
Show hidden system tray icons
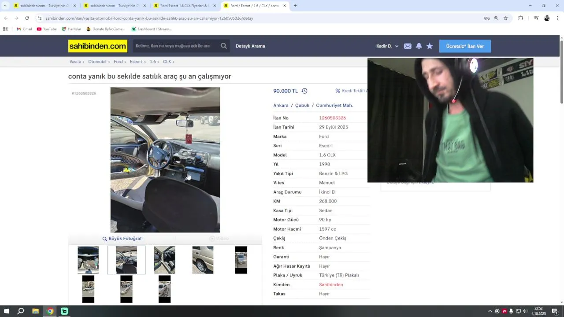[x=490, y=311]
